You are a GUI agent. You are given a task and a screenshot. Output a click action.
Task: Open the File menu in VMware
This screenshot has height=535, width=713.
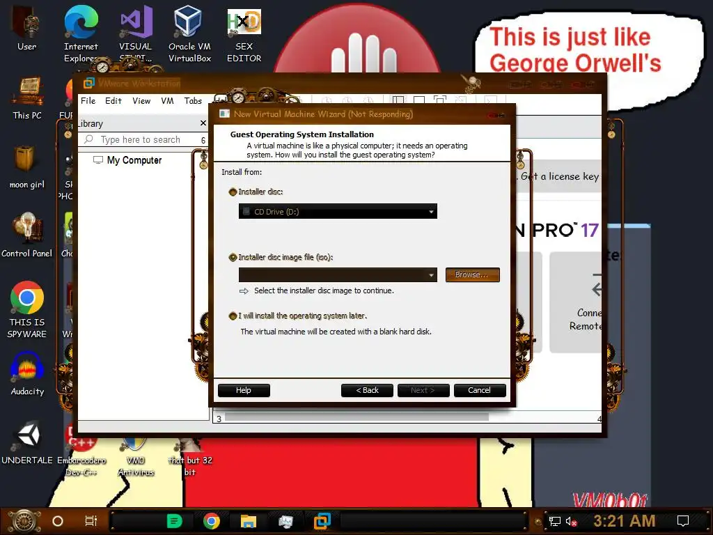[x=88, y=100]
